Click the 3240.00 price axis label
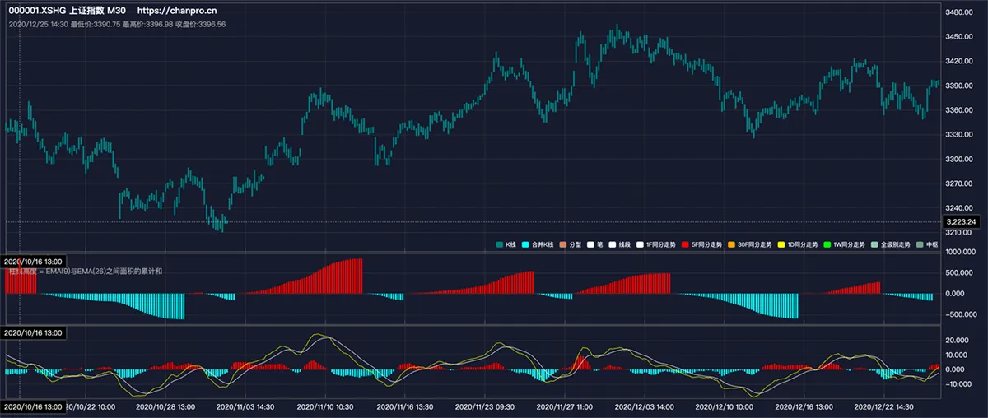 (960, 208)
